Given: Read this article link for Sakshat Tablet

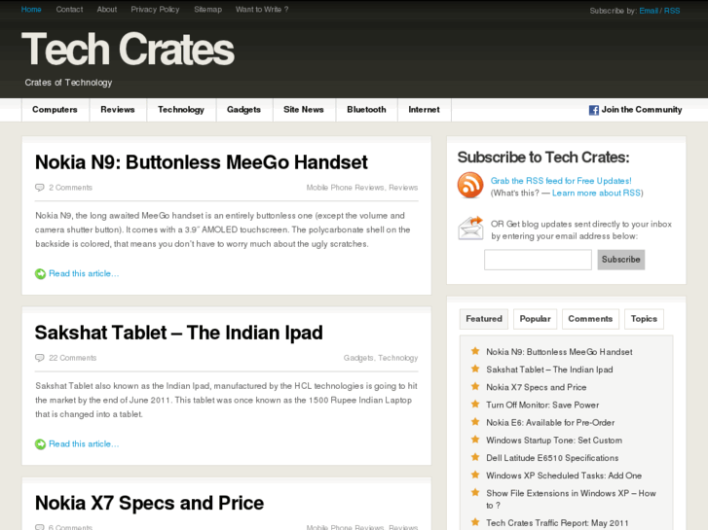Looking at the screenshot, I should (x=84, y=444).
